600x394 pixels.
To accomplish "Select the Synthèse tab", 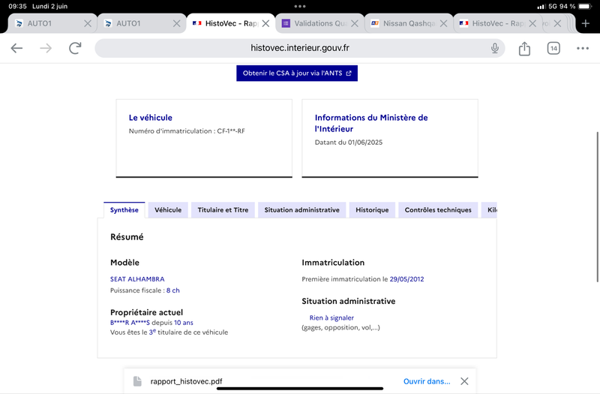I will tap(124, 210).
